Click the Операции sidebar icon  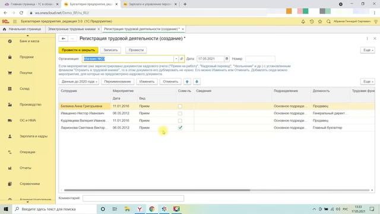point(9,152)
